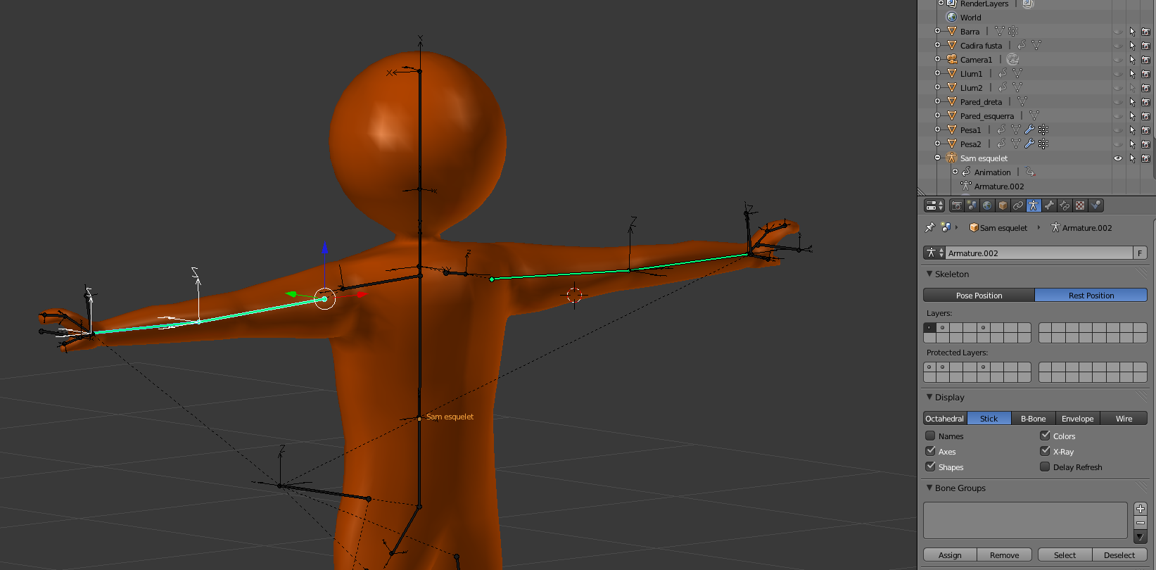Uncheck the X-Ray checkbox
The height and width of the screenshot is (570, 1156).
1045,451
